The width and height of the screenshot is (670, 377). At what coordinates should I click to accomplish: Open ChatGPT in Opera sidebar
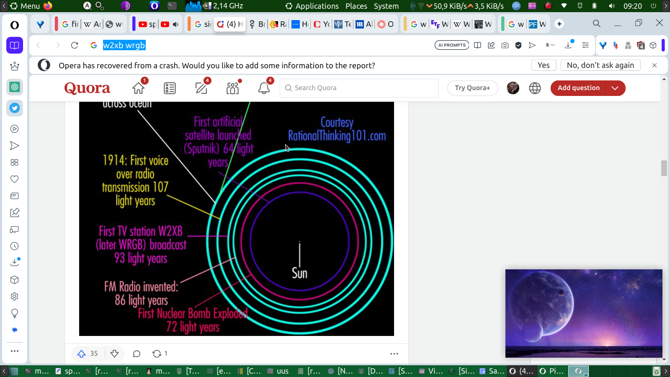click(15, 87)
